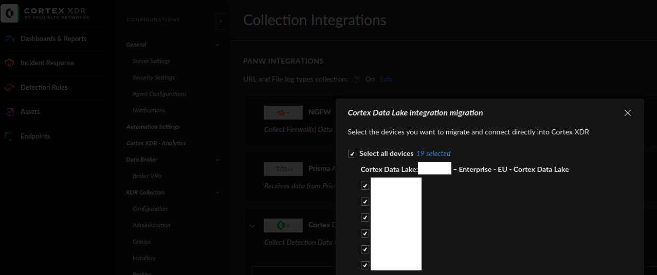Click help icon next to log types collection
The image size is (657, 275).
click(356, 80)
